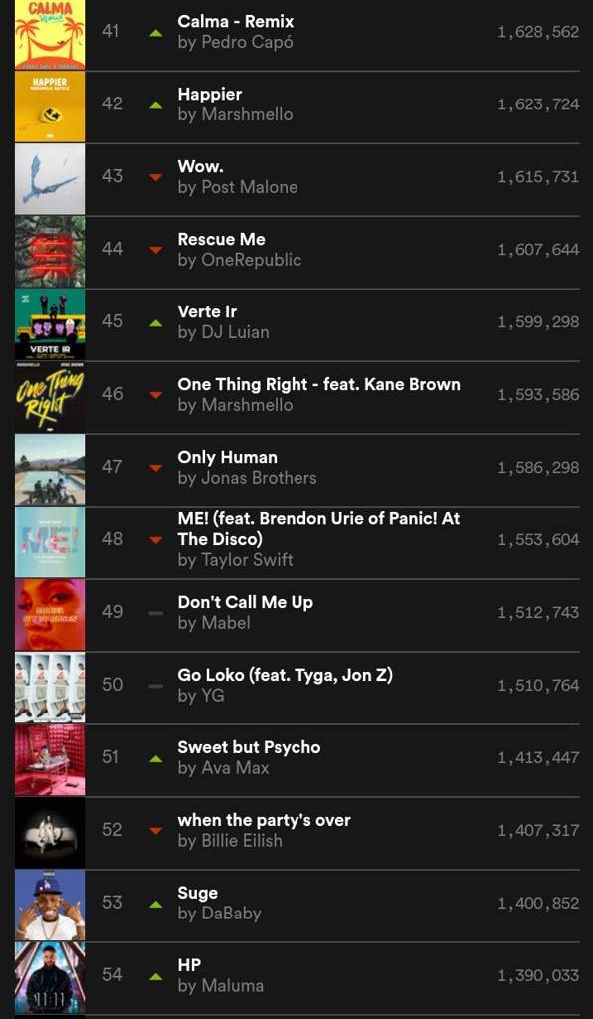593x1019 pixels.
Task: Click the red down arrow next to Only Human
Action: (x=155, y=468)
